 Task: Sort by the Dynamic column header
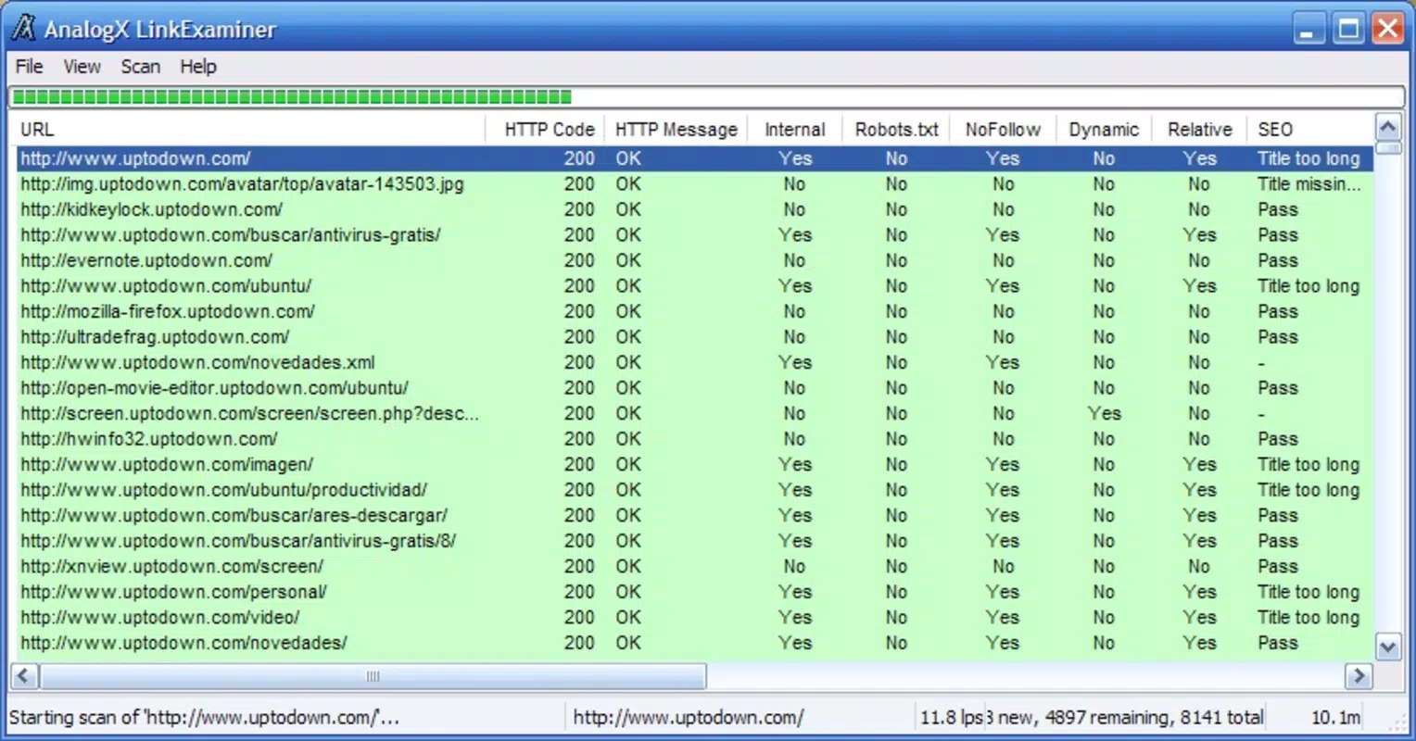click(x=1103, y=130)
